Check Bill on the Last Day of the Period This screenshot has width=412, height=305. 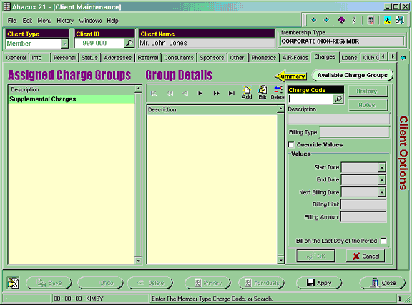click(383, 241)
